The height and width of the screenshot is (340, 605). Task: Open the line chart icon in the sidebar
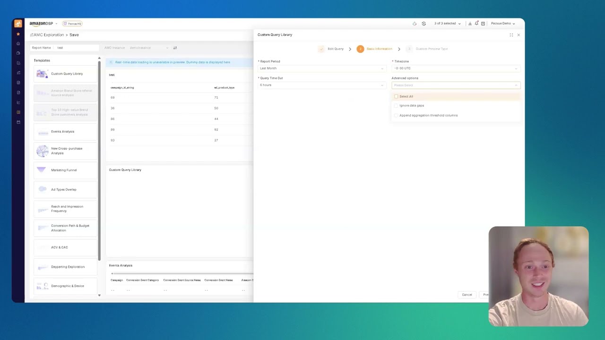pos(18,102)
